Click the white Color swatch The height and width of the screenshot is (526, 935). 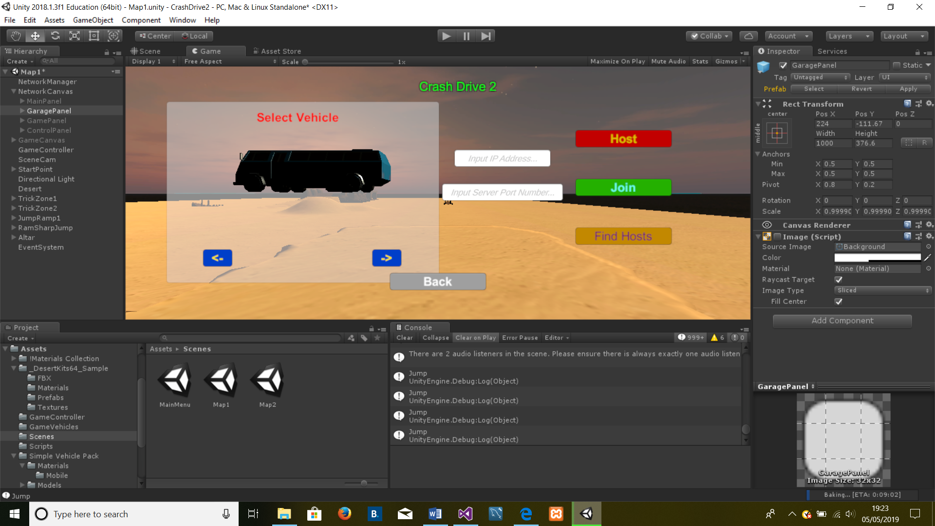pos(878,258)
